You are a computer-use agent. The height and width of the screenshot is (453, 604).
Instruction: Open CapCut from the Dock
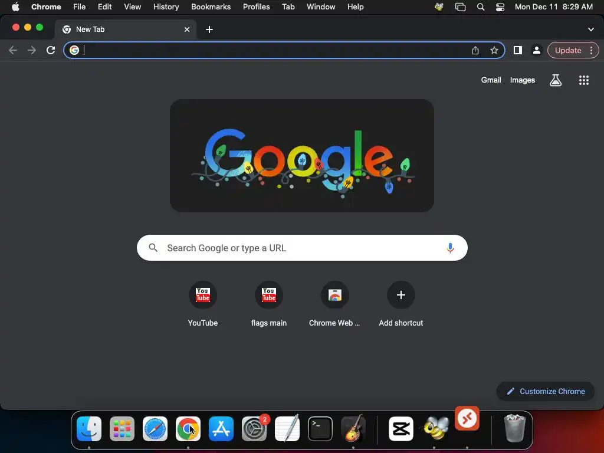401,429
